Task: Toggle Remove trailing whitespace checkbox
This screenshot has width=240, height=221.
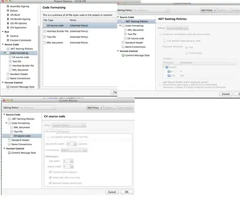Action: (50, 183)
